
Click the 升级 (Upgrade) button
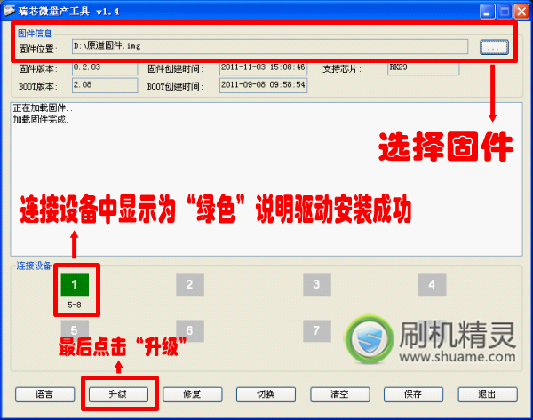pos(118,394)
